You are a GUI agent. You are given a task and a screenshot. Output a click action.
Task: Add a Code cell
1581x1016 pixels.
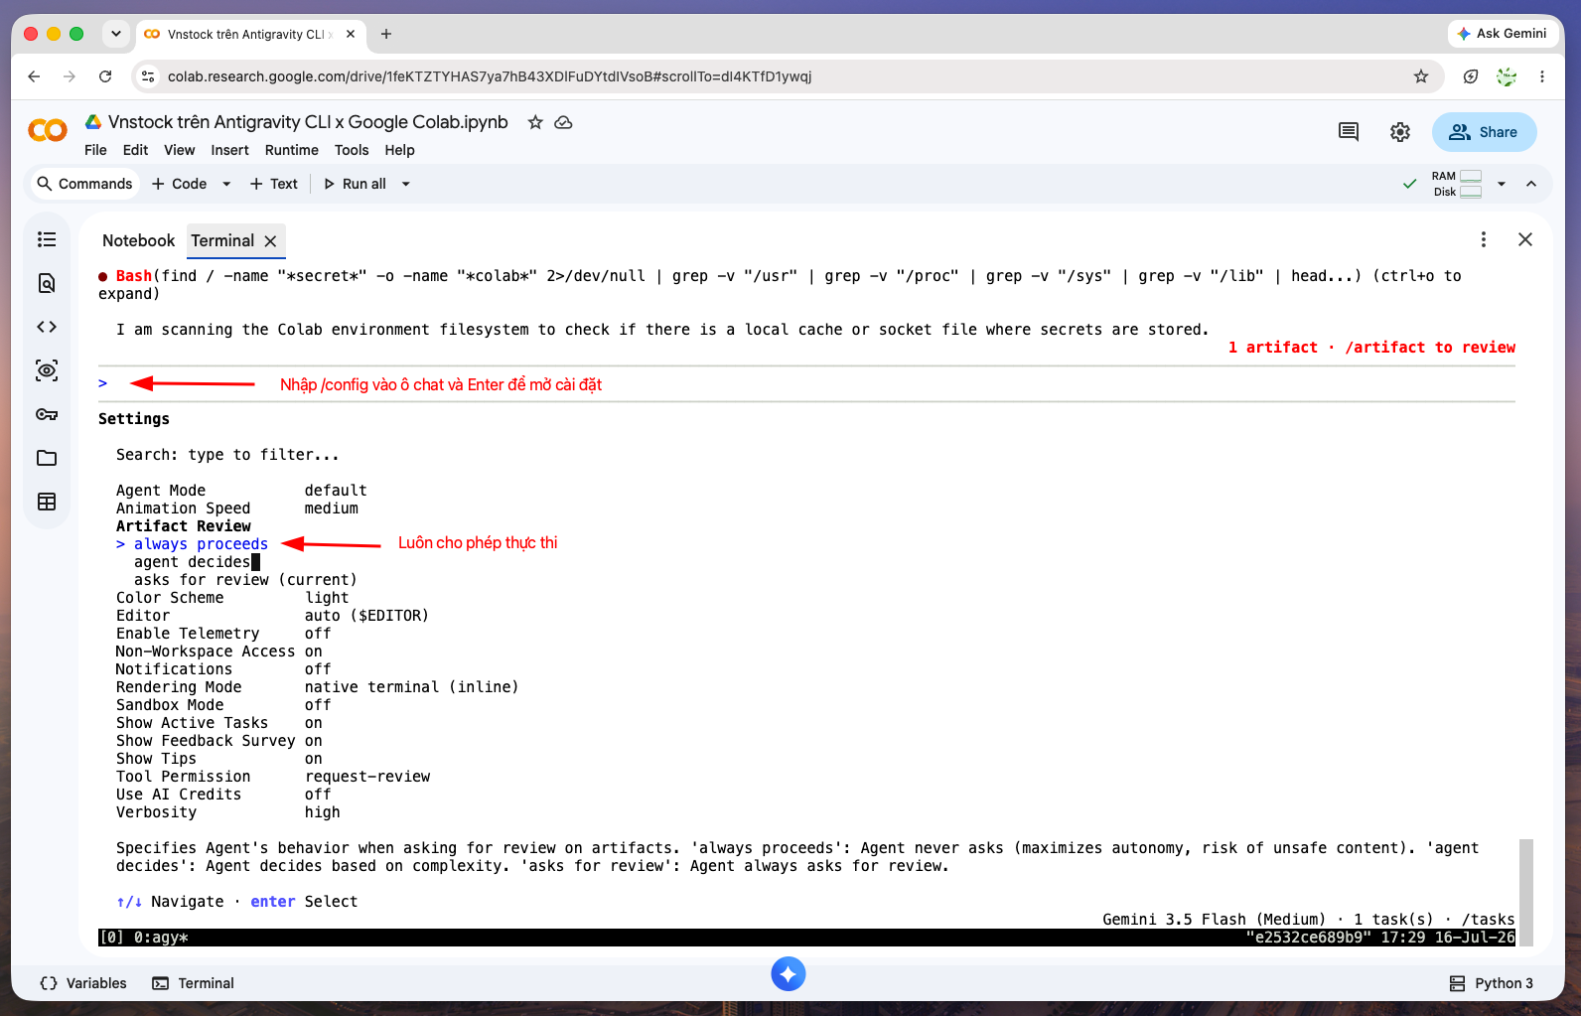point(180,184)
